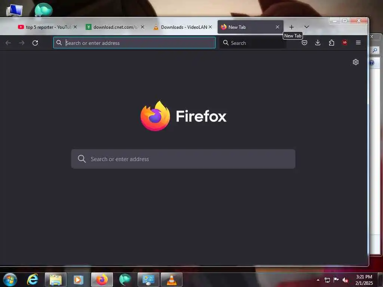Show hidden system tray icons
Viewport: 383px width, 287px height.
click(x=318, y=280)
